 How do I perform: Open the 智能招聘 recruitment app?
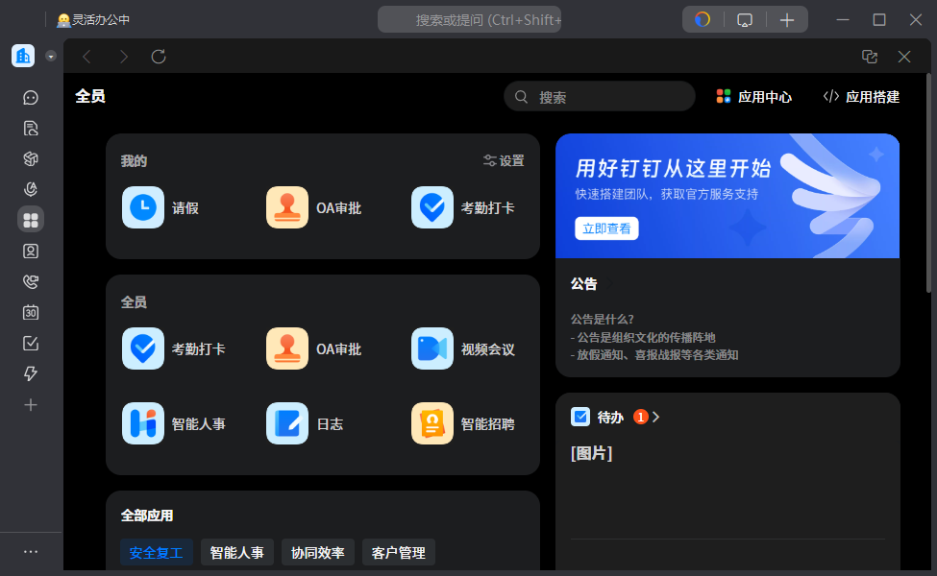pyautogui.click(x=432, y=423)
